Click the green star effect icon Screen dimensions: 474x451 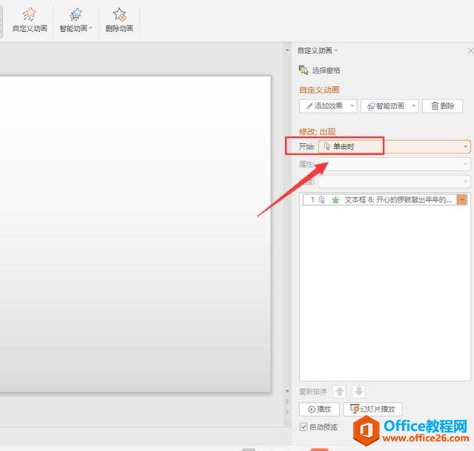click(336, 200)
